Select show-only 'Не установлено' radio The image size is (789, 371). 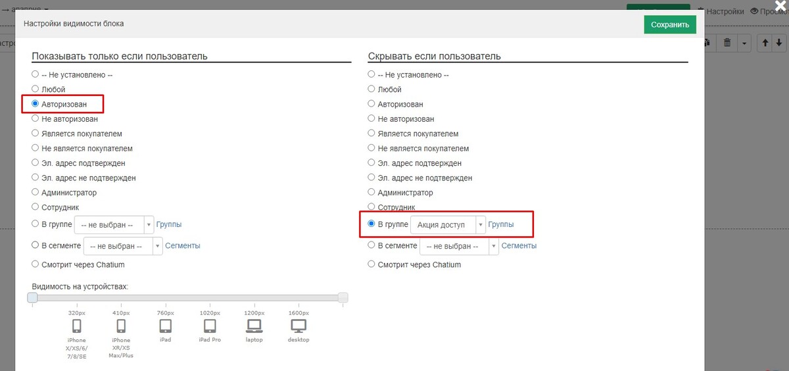(36, 74)
